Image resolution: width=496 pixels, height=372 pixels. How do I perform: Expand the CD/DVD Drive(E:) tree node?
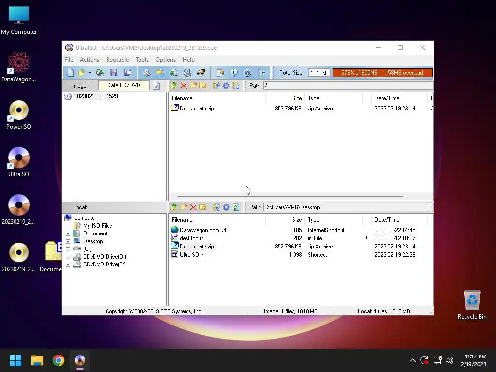coord(68,265)
